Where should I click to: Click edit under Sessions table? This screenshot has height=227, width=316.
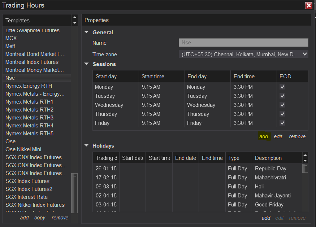pyautogui.click(x=278, y=136)
